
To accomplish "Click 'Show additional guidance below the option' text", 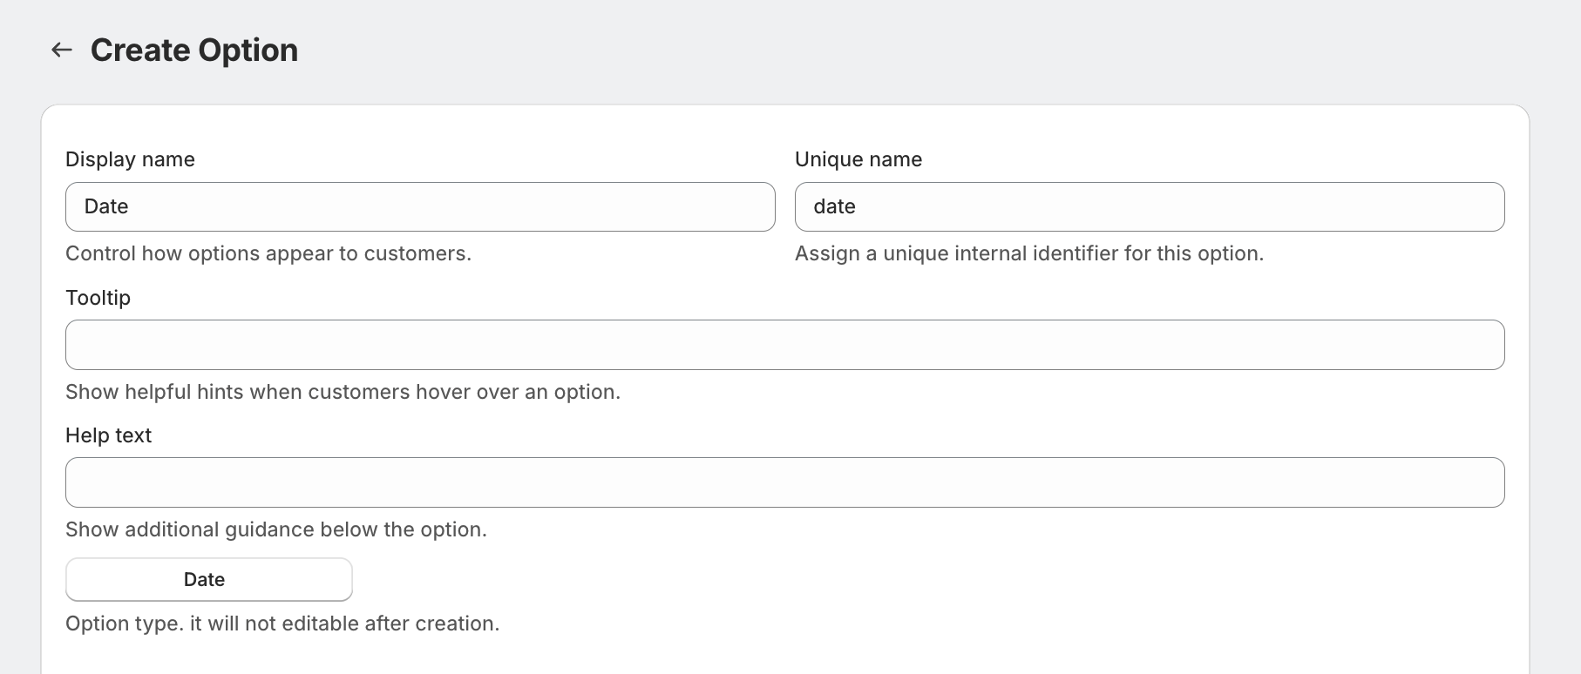I will point(276,529).
